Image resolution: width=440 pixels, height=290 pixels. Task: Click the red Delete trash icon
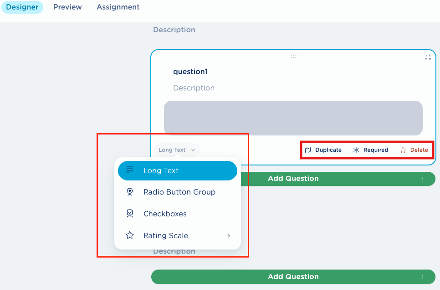[x=403, y=150]
